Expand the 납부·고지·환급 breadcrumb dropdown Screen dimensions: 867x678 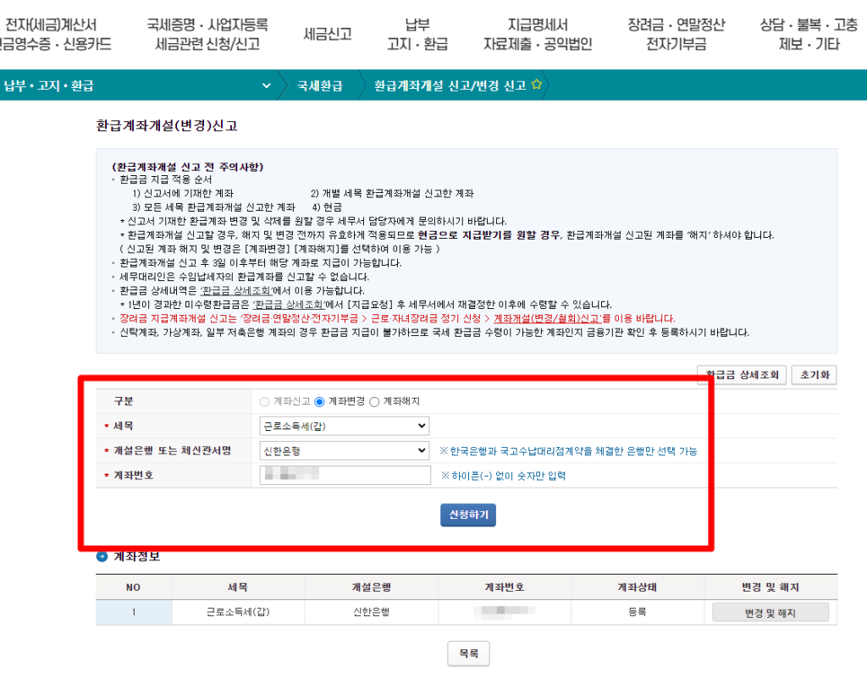point(267,85)
